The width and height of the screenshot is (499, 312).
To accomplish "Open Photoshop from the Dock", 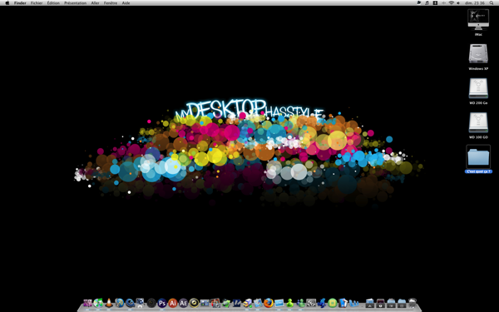I will pyautogui.click(x=162, y=303).
